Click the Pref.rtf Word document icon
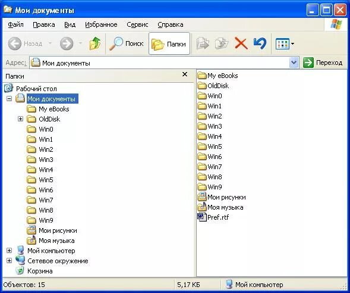The image size is (350, 293). click(202, 217)
